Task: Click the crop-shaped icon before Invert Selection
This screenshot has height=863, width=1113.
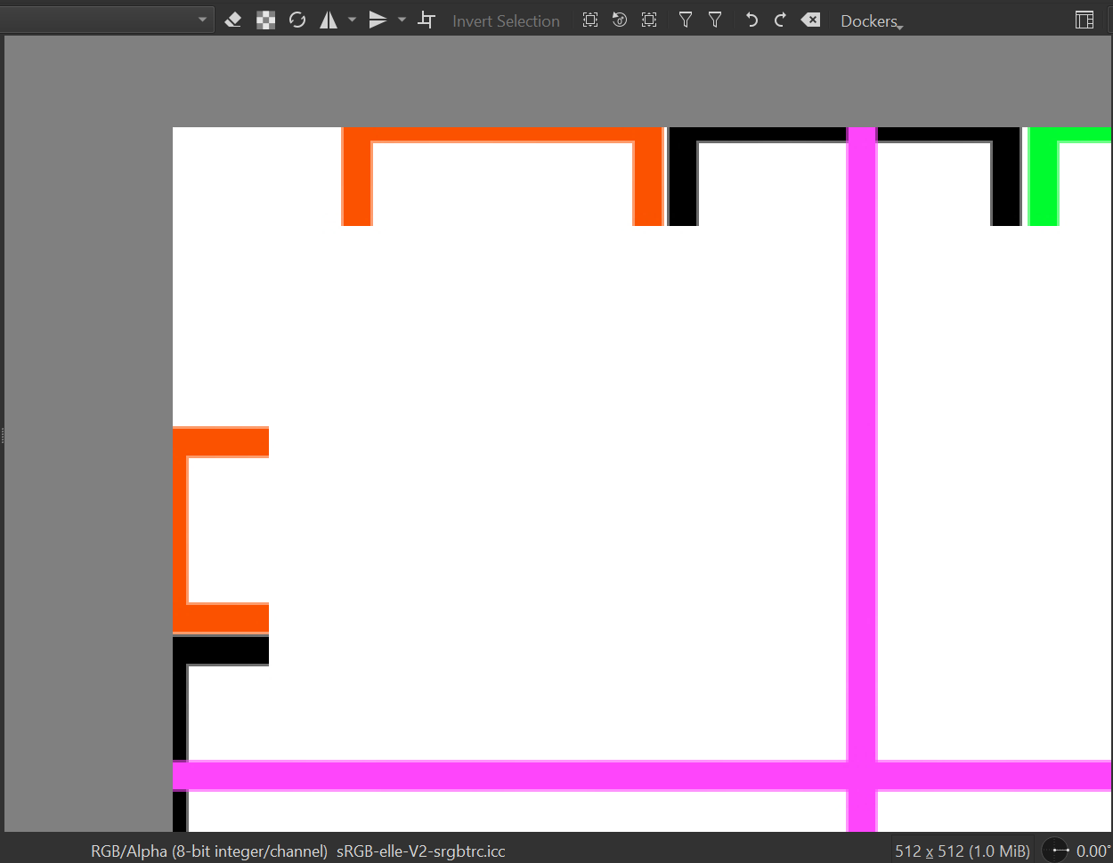Action: [427, 20]
